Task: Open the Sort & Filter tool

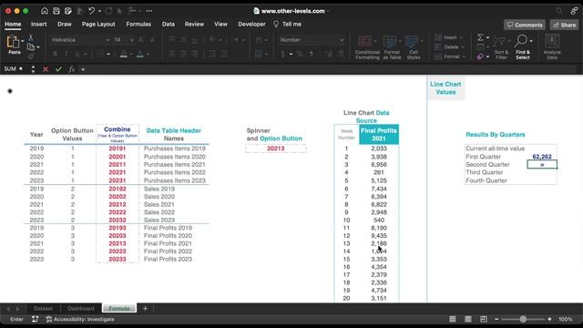Action: 501,48
